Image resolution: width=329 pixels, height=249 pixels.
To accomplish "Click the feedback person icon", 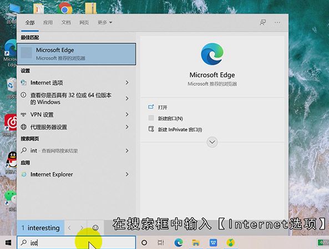I will [x=262, y=22].
